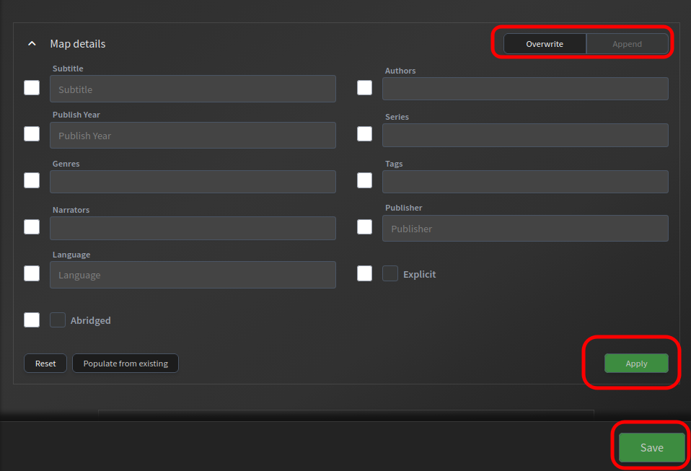Viewport: 691px width, 471px height.
Task: Tick the Publish Year white checkbox
Action: tap(32, 133)
